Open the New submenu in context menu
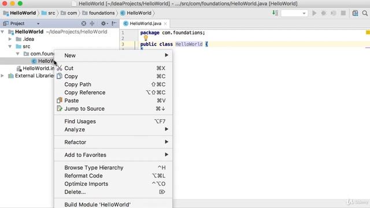Image resolution: width=370 pixels, height=208 pixels. click(x=113, y=55)
